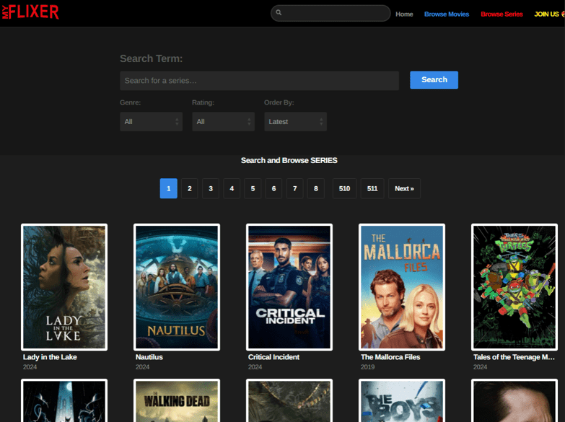
Task: Open Browse Series in navigation
Action: [502, 14]
